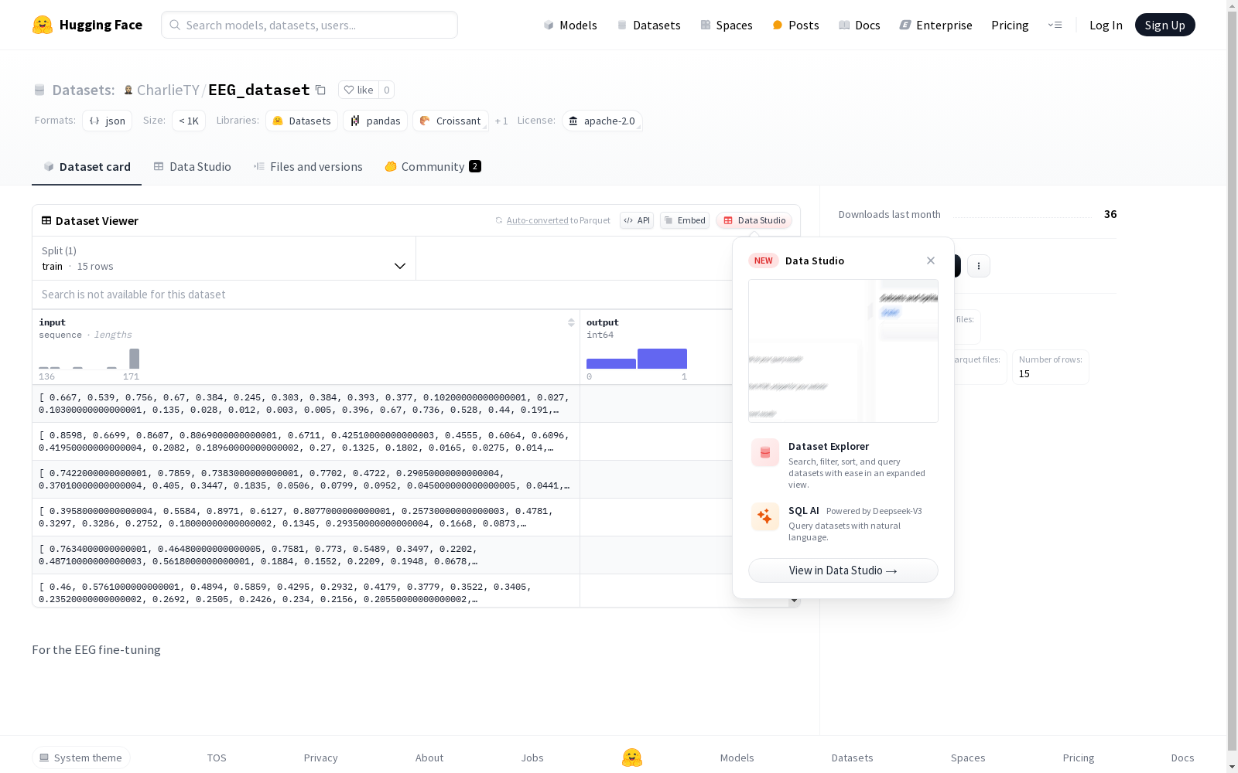Click the like count 0
The height and width of the screenshot is (773, 1238).
387,90
